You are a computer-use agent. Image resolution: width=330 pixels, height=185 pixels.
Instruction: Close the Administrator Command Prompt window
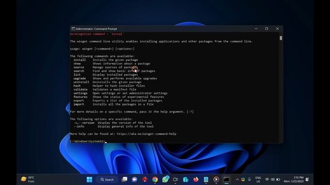pyautogui.click(x=277, y=29)
